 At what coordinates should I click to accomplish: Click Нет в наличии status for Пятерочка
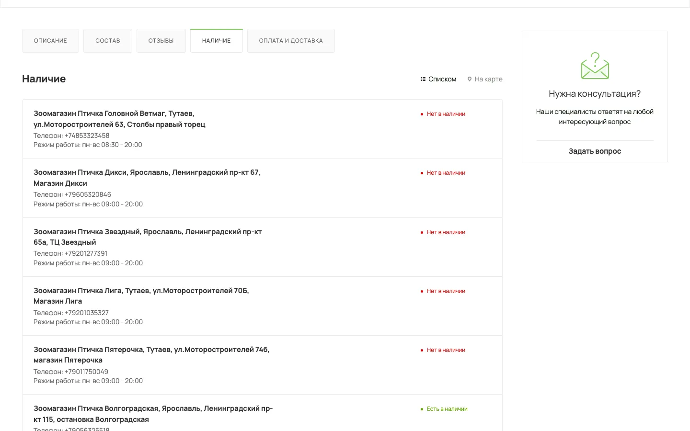(443, 350)
